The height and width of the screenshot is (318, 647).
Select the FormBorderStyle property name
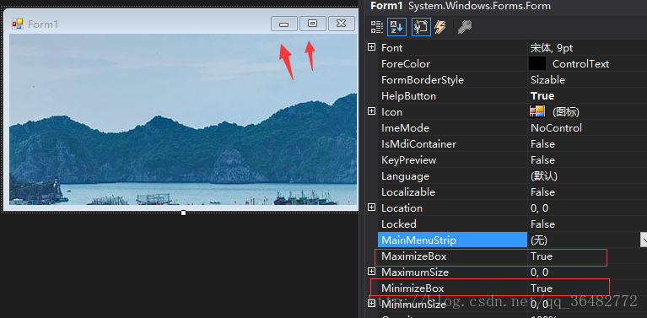point(423,79)
